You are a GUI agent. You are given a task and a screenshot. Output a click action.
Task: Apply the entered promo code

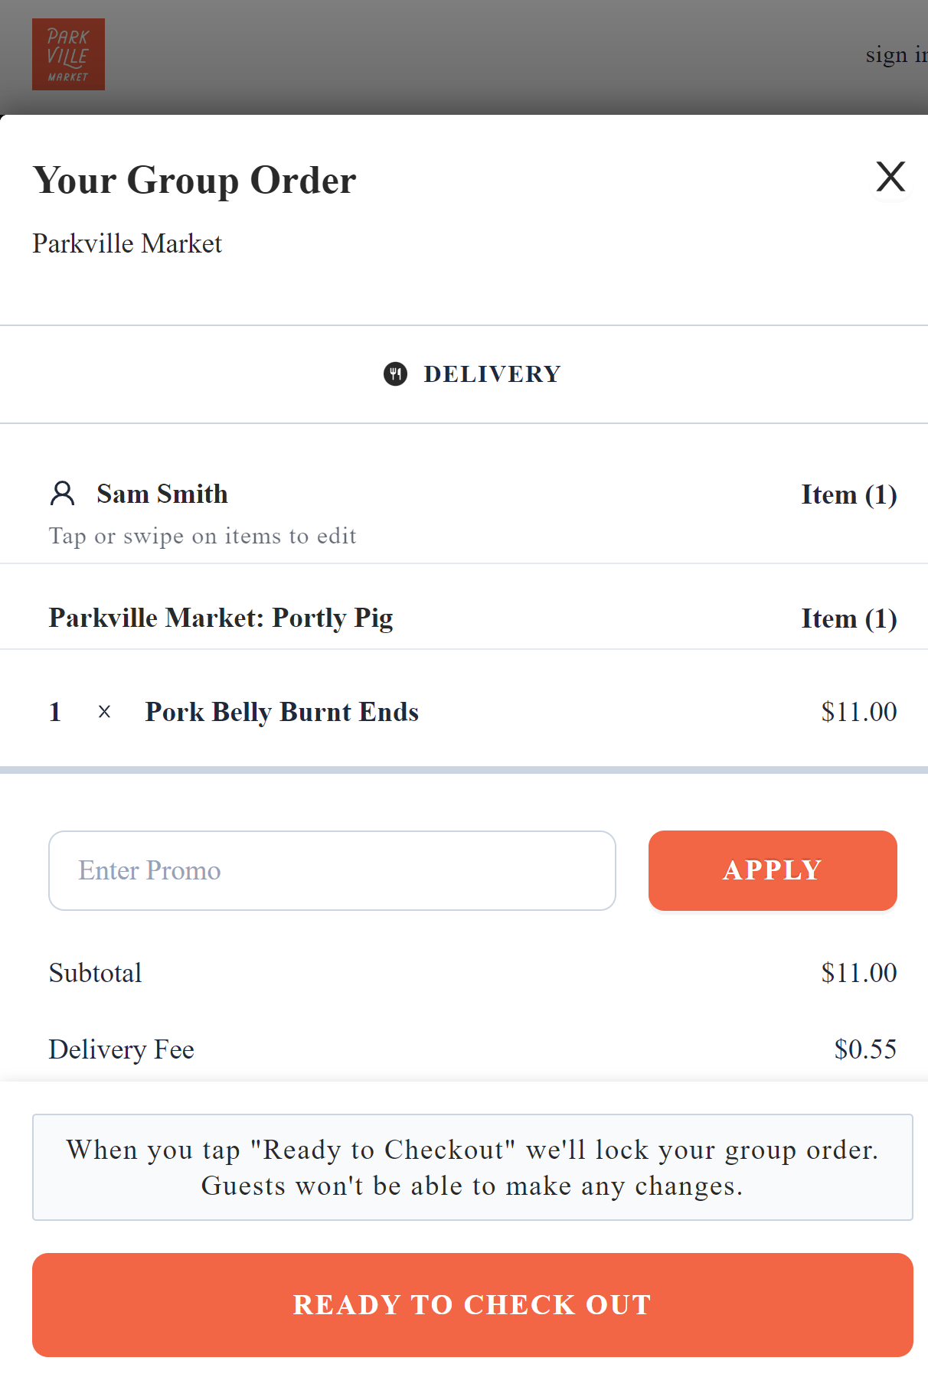tap(772, 870)
